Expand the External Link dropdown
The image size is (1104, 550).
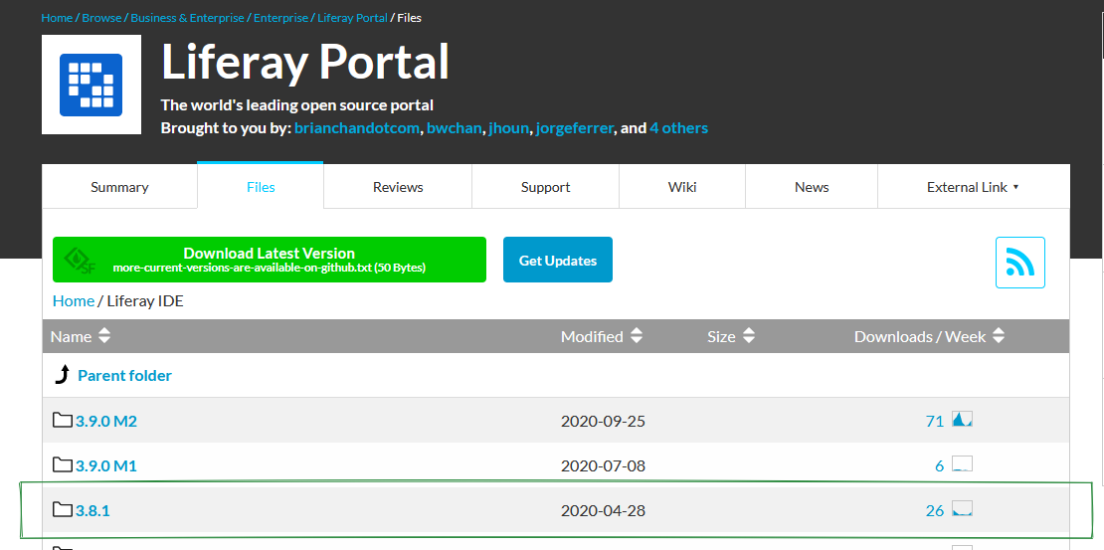(x=973, y=187)
